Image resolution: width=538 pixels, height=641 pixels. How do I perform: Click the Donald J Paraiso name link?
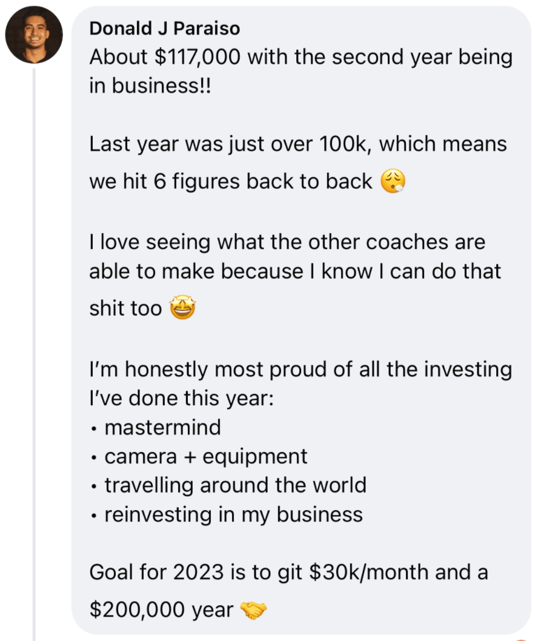click(164, 28)
